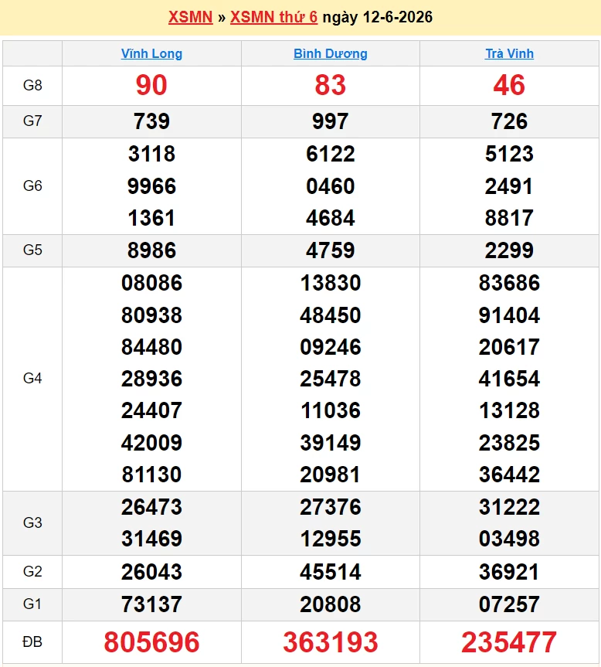Click G6 number 8817
This screenshot has height=667, width=601.
pyautogui.click(x=509, y=218)
